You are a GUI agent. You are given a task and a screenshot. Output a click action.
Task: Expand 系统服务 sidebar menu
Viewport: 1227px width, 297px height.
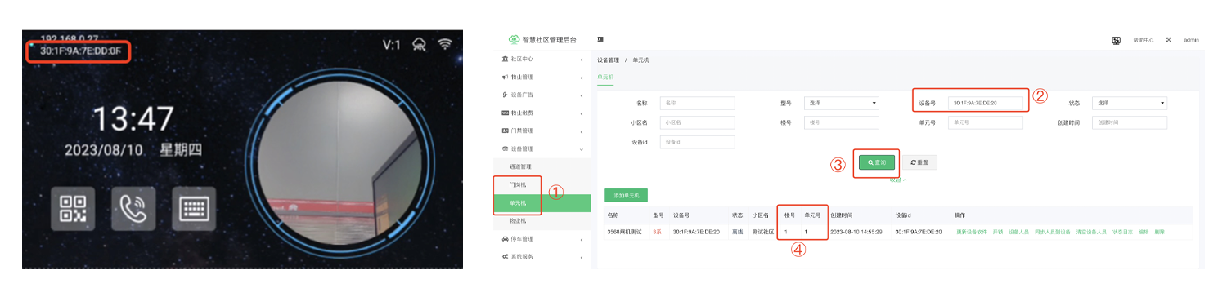(x=542, y=256)
